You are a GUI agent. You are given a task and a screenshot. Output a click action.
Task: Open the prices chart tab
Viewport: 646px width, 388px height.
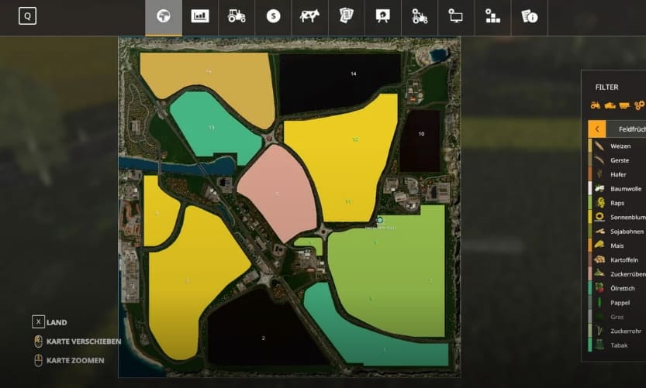tap(200, 16)
